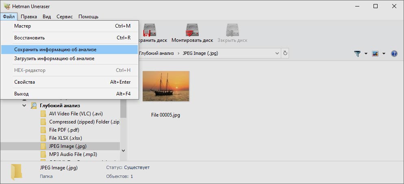404x184 pixels.
Task: Click Сохранить информацию об анализе
Action: pos(70,50)
